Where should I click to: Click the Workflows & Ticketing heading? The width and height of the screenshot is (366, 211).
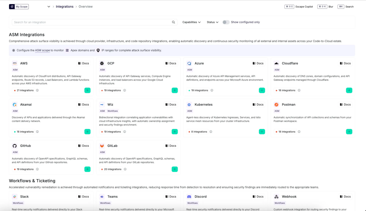(32, 181)
